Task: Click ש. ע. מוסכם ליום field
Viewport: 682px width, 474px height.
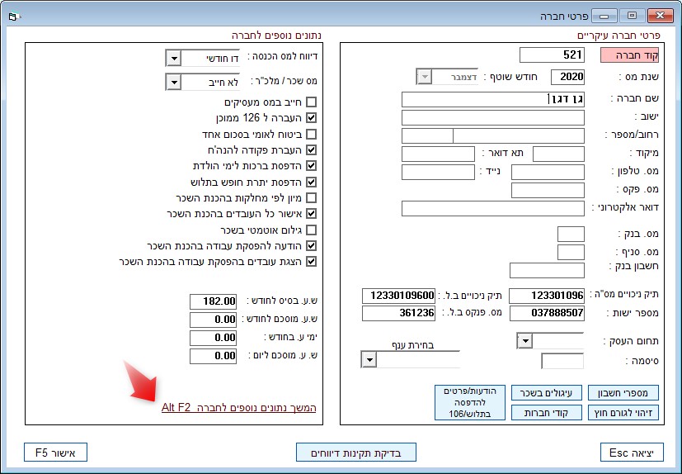Action: (x=213, y=357)
